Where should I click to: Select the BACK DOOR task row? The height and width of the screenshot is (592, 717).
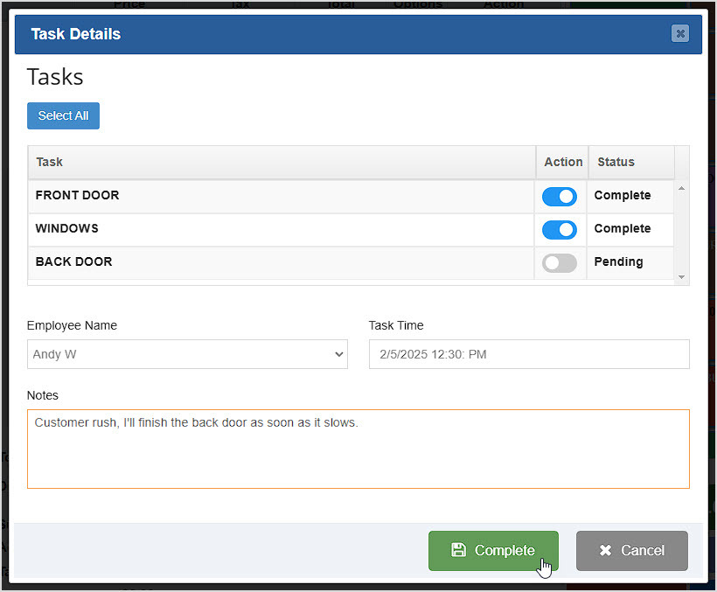click(262, 262)
